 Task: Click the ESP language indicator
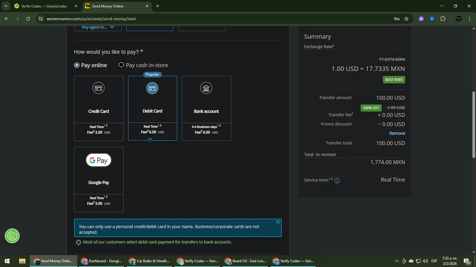[434, 261]
